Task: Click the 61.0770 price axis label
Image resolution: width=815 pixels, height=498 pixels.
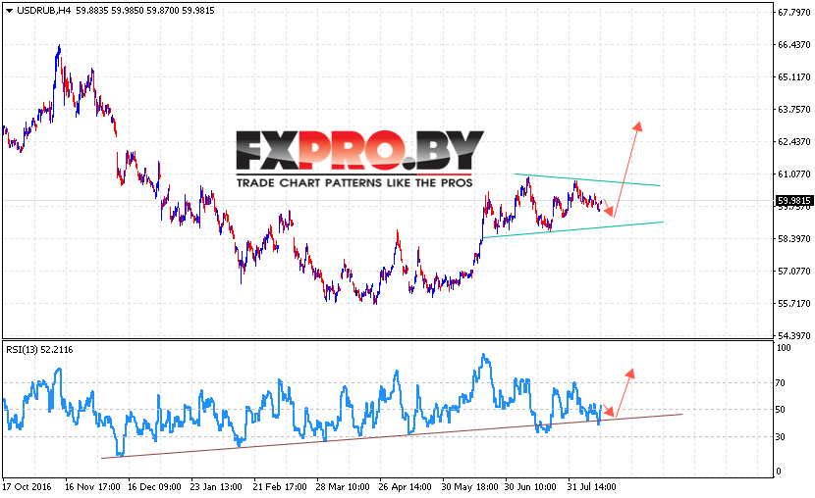Action: (x=793, y=174)
